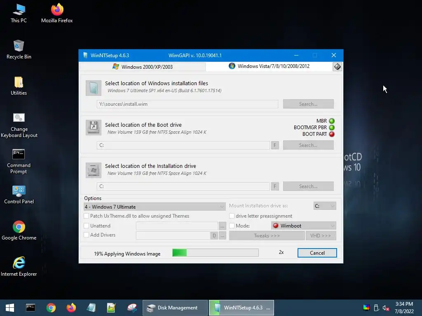Click the colorful display tray icon

pyautogui.click(x=366, y=308)
